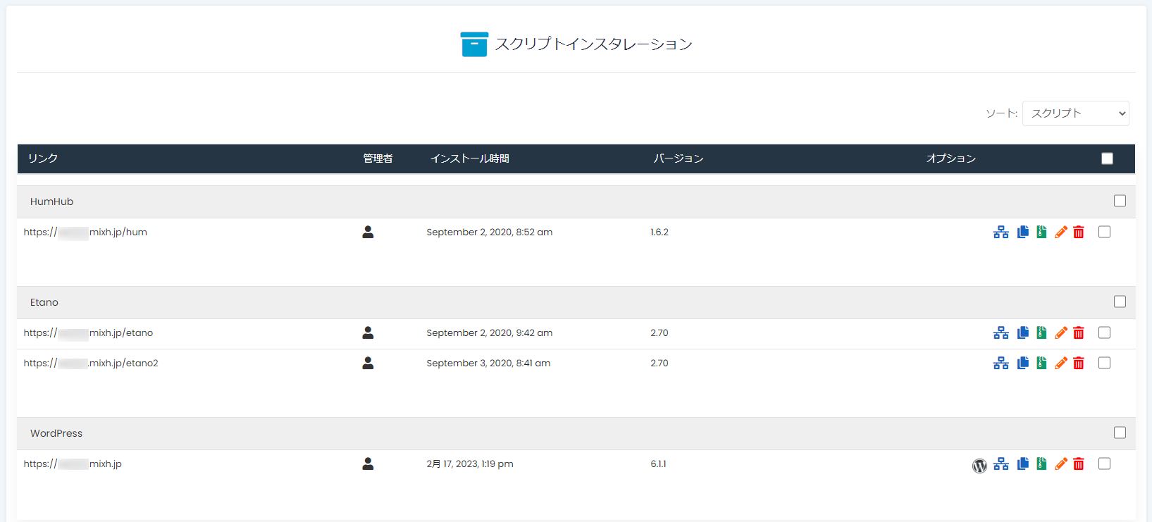
Task: Click the ソート: label
Action: [1001, 113]
